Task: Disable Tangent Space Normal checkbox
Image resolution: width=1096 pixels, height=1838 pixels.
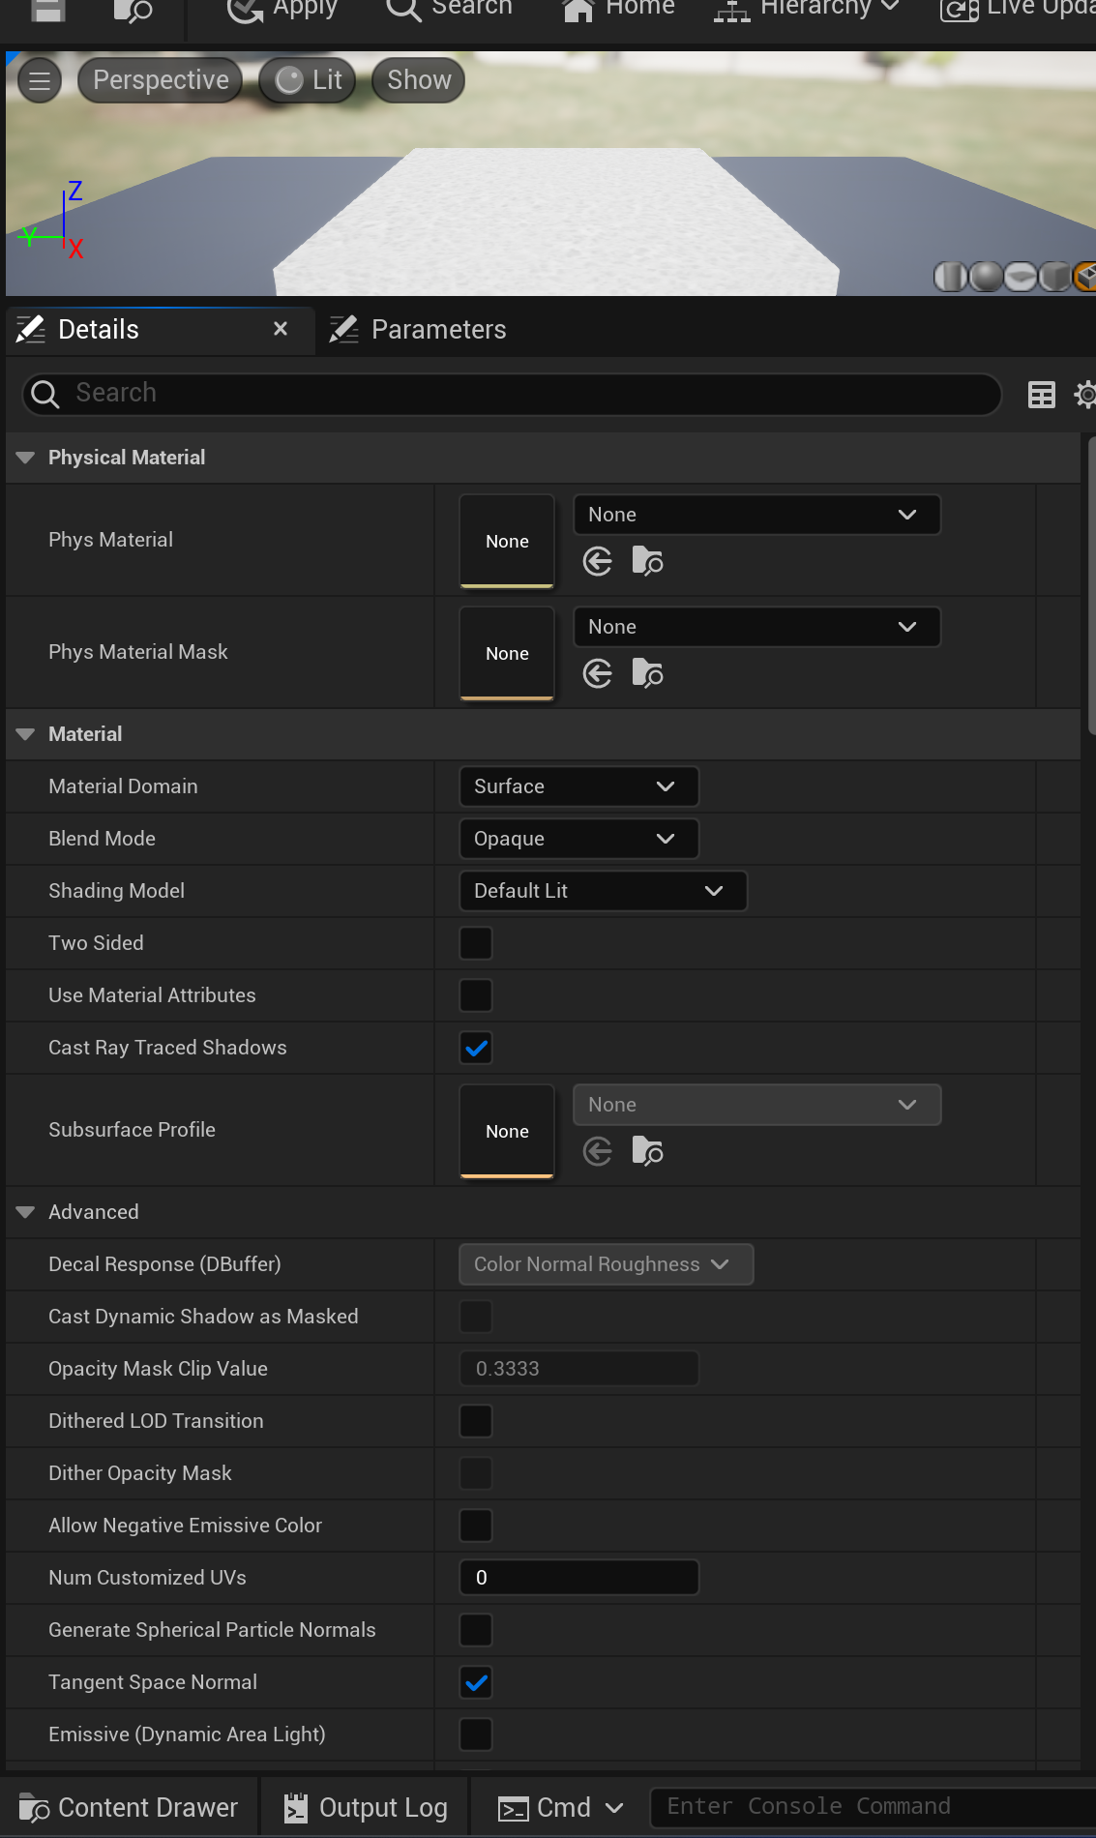Action: [476, 1682]
